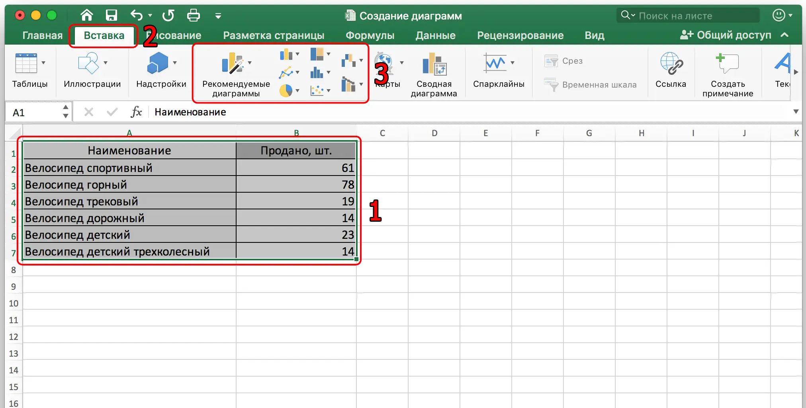Insert a pie chart
This screenshot has width=806, height=408.
coord(286,91)
